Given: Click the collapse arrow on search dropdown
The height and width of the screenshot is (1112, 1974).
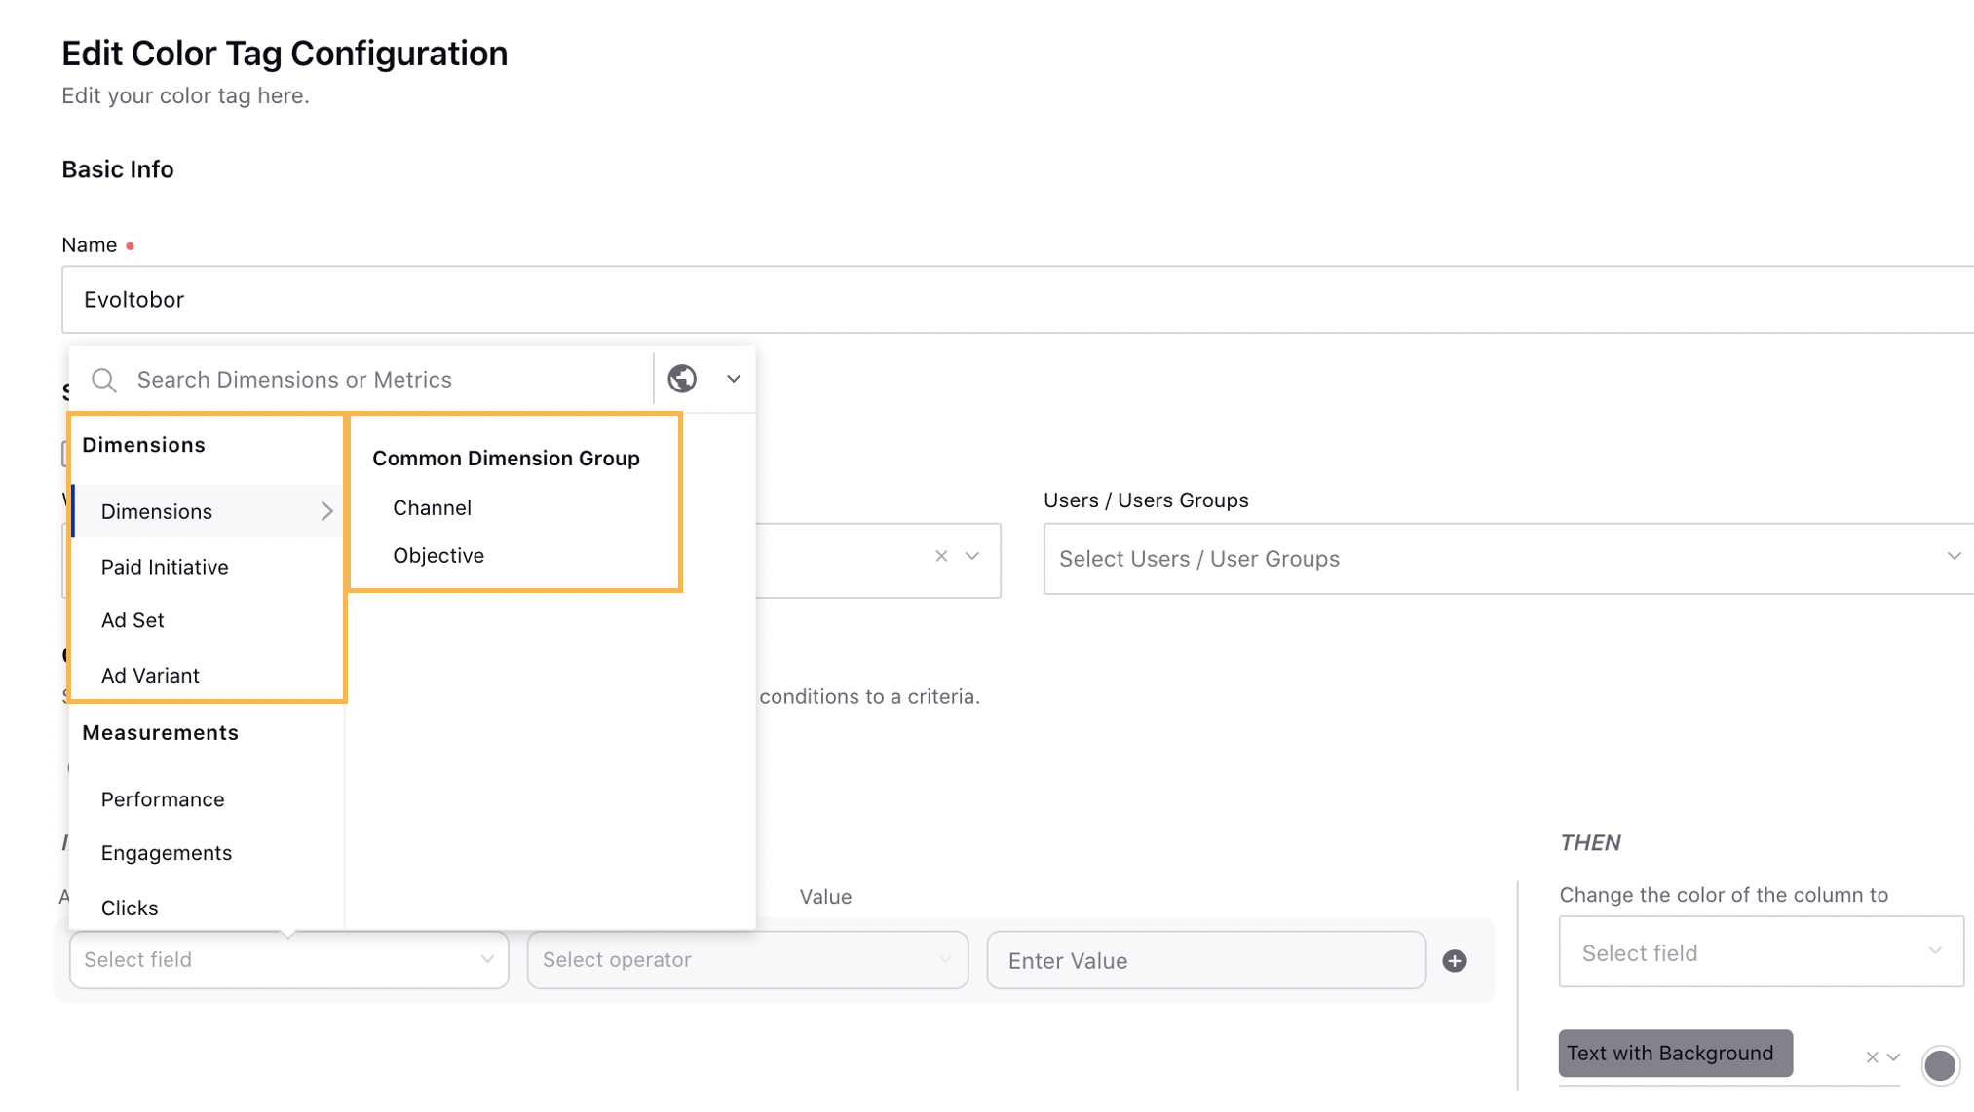Looking at the screenshot, I should pyautogui.click(x=734, y=378).
